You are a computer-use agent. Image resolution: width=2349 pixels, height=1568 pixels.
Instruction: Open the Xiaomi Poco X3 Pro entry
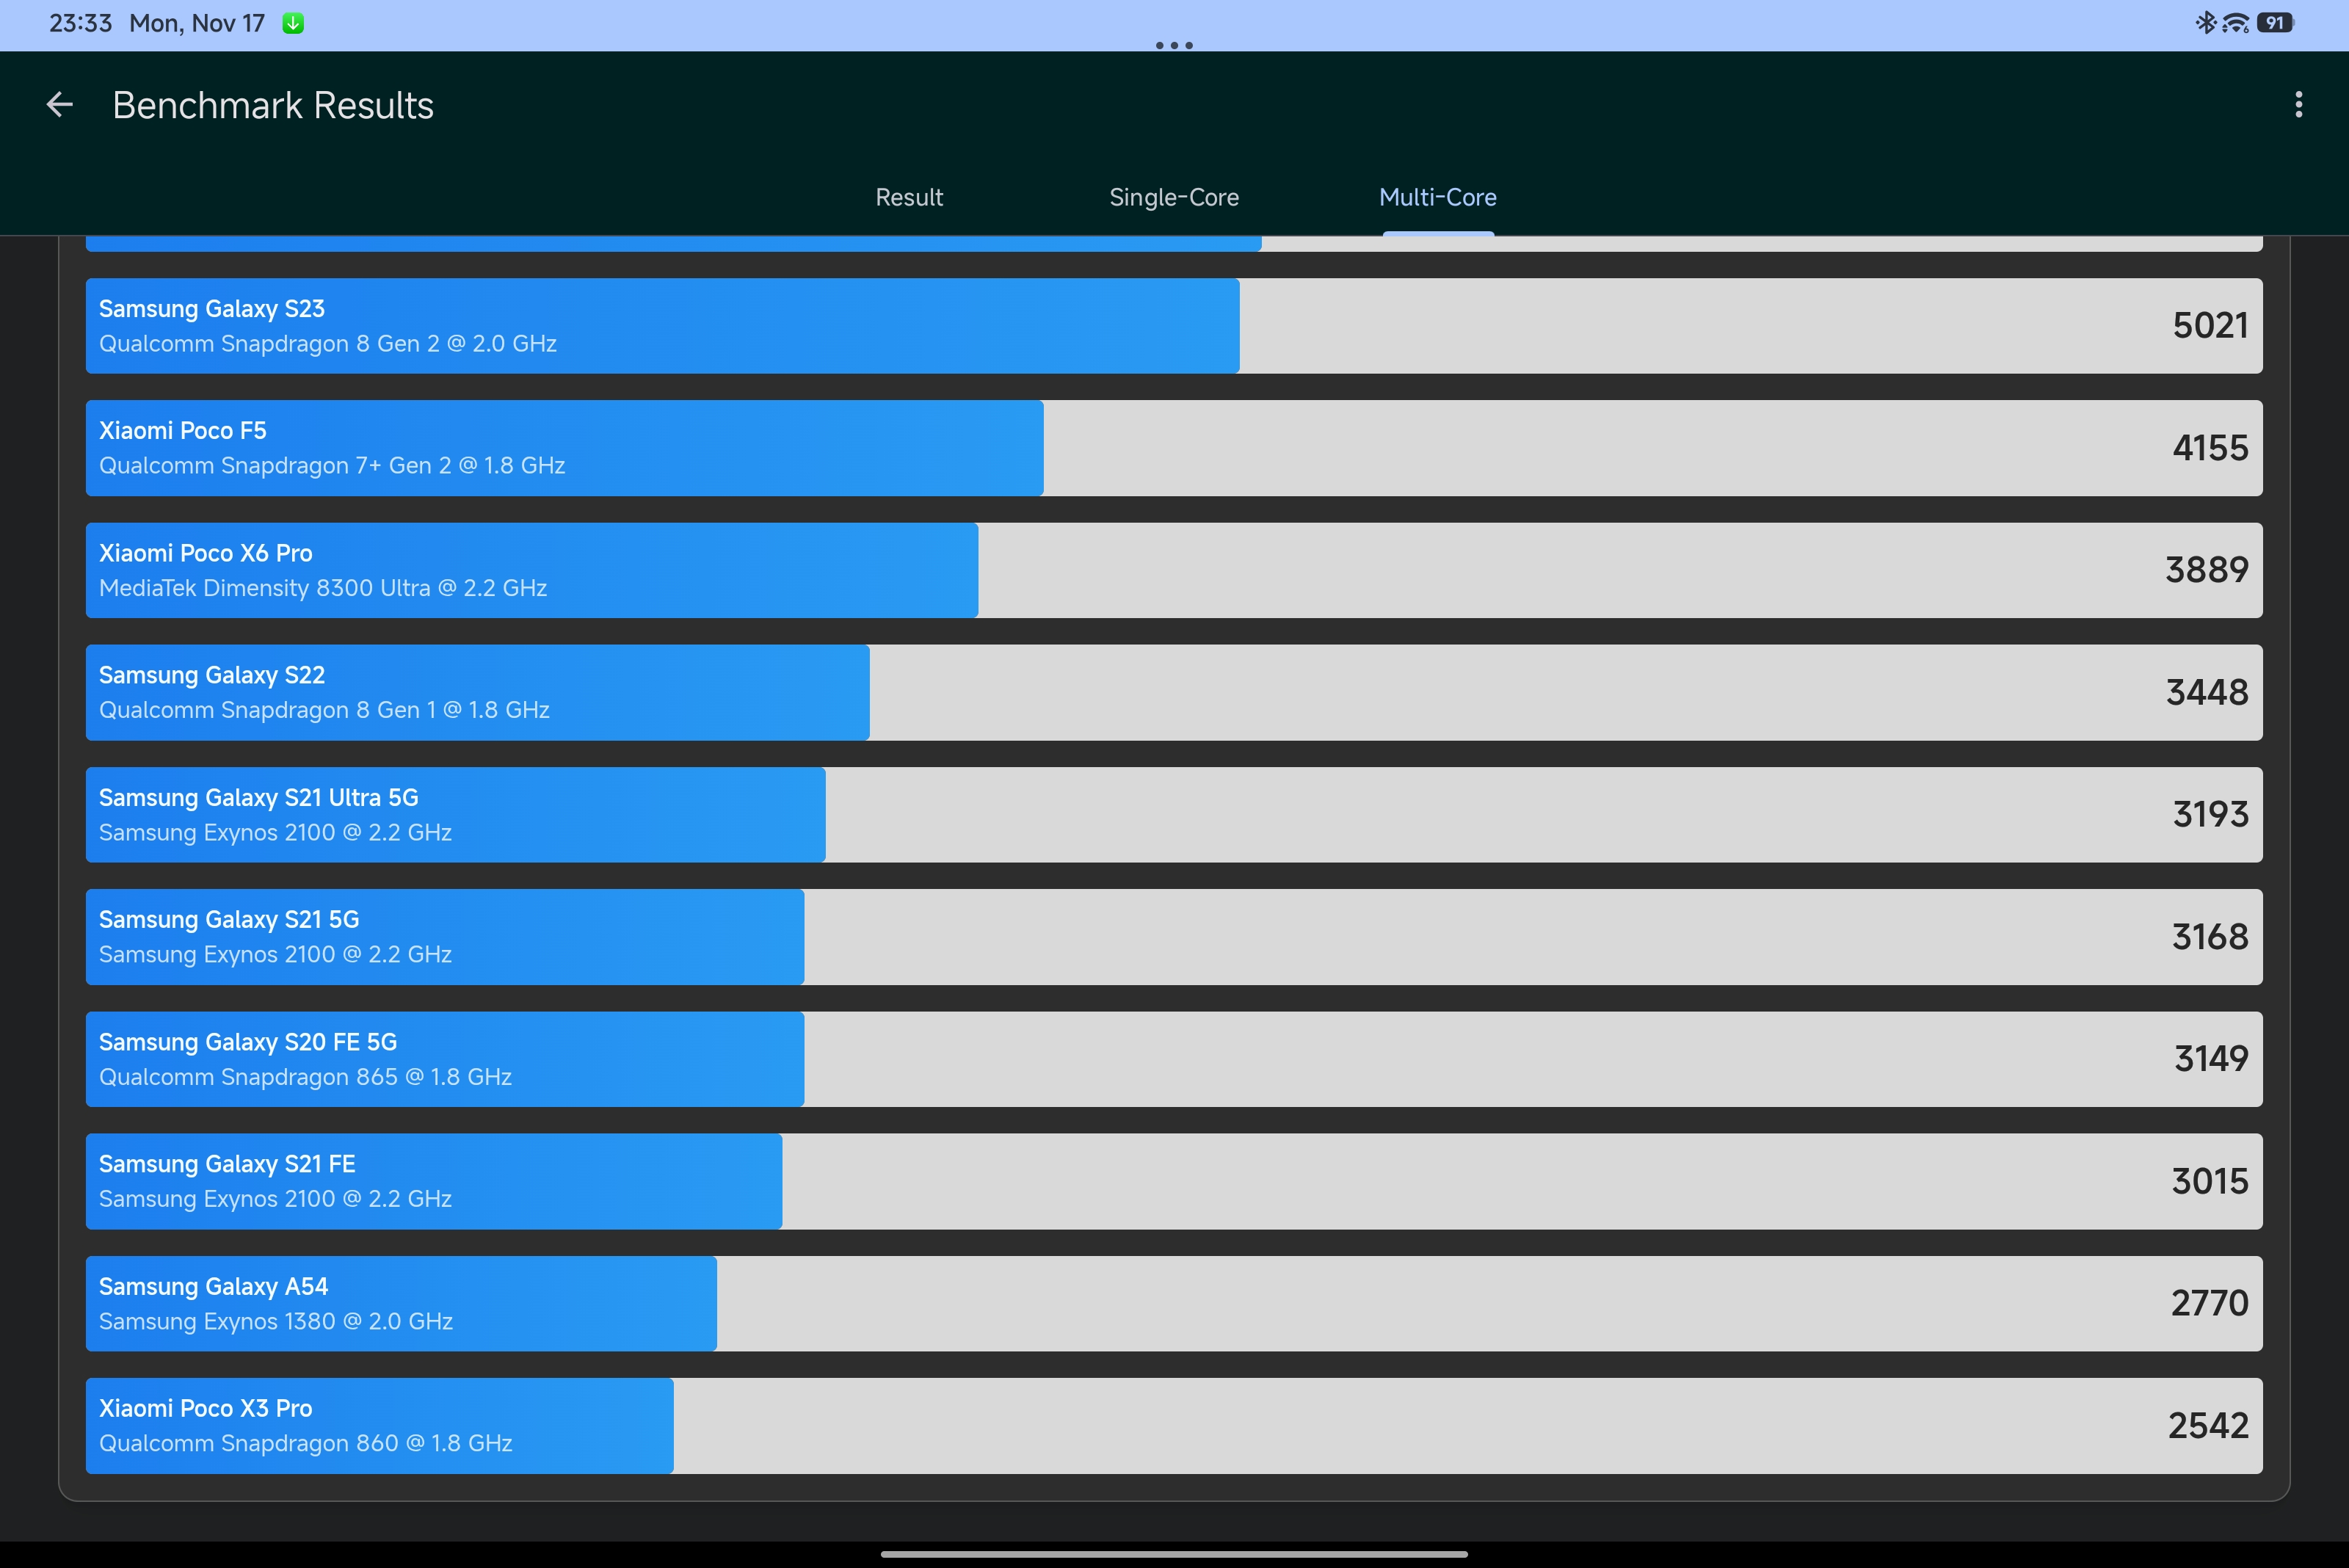1174,1426
